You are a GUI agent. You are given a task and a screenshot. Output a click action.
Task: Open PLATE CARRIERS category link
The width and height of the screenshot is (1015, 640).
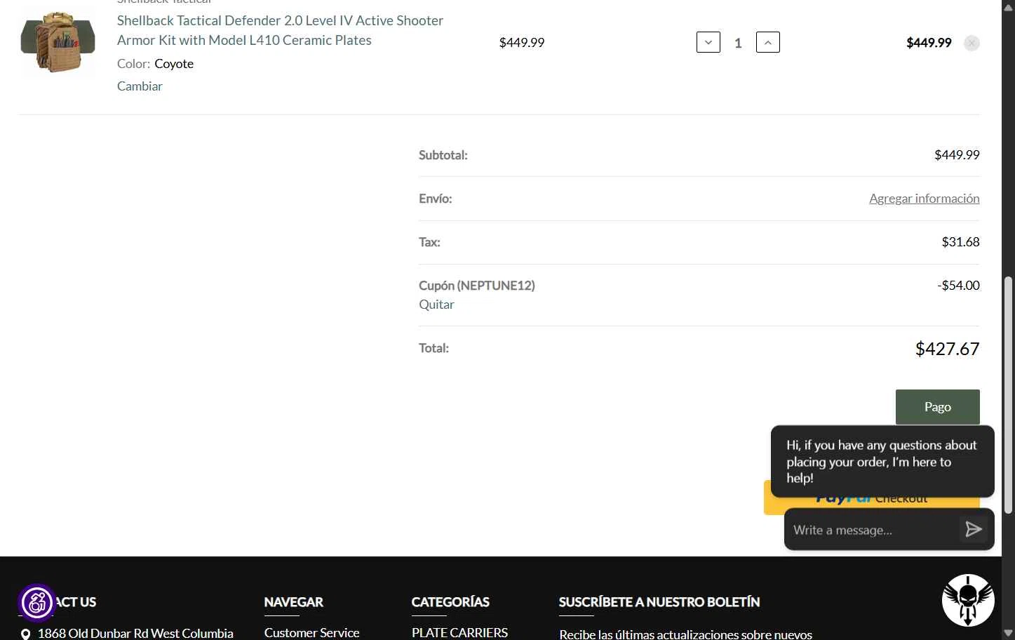pyautogui.click(x=459, y=632)
